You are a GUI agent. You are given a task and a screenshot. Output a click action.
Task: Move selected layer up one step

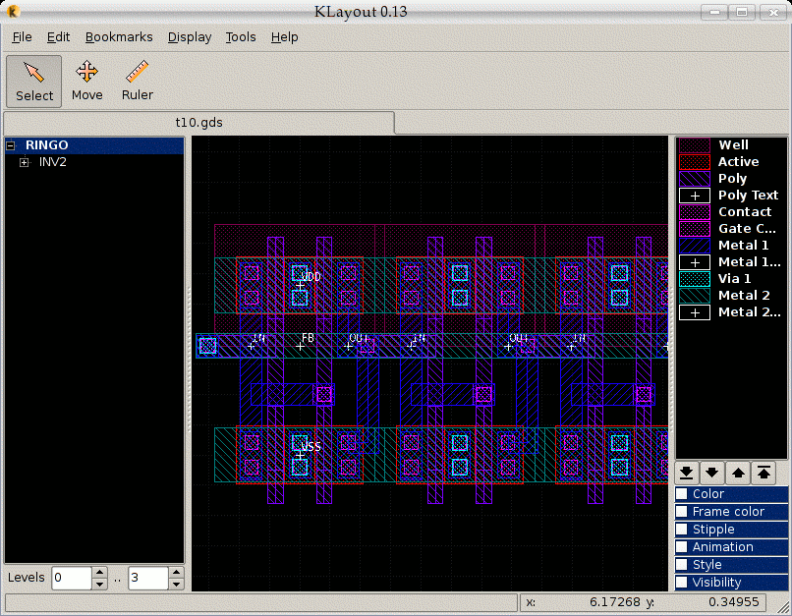737,472
